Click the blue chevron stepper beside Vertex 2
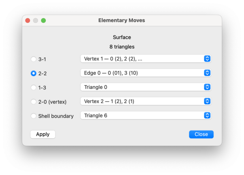The height and width of the screenshot is (175, 244). tap(207, 101)
